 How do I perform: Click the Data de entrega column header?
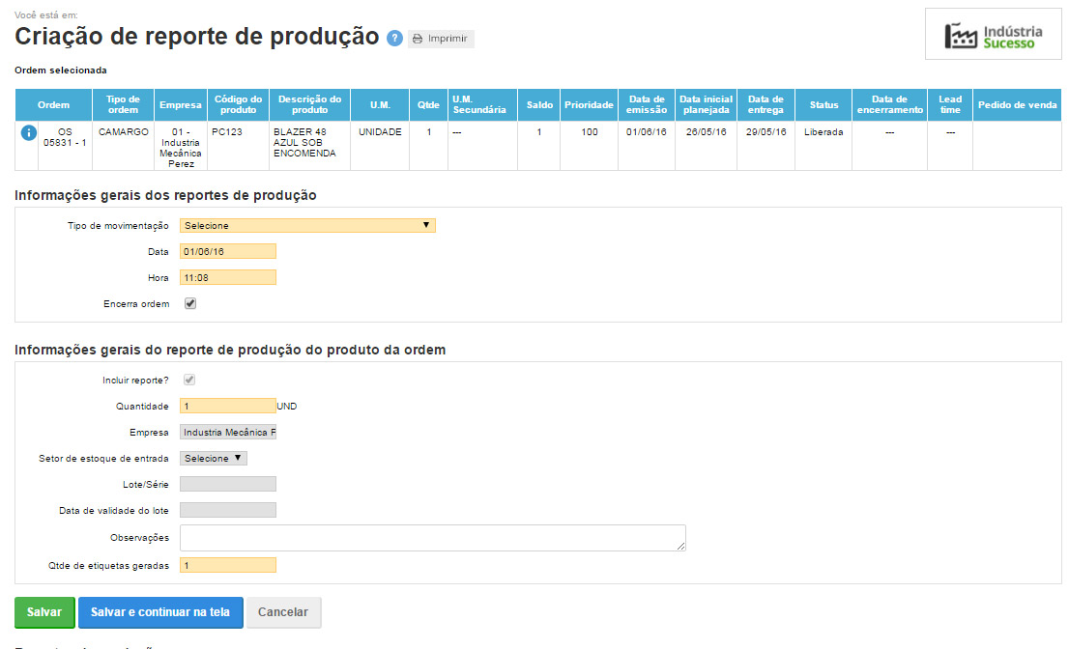(766, 104)
